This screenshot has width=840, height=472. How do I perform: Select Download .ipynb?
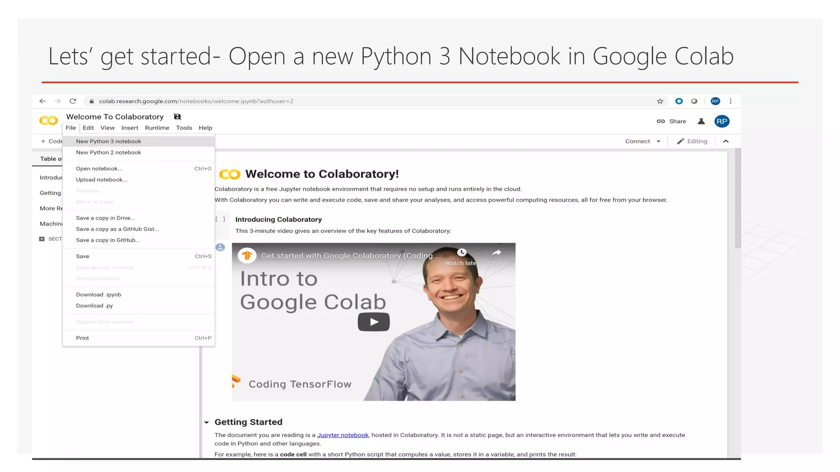pyautogui.click(x=139, y=295)
